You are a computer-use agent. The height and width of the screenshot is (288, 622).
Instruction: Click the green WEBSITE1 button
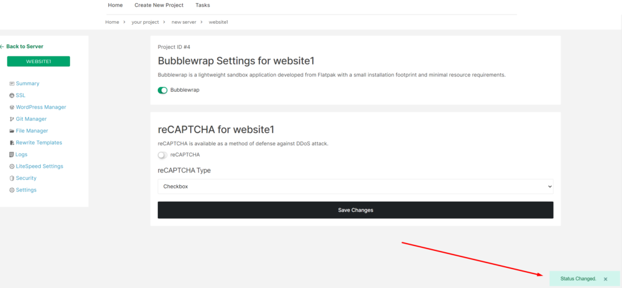coord(38,61)
